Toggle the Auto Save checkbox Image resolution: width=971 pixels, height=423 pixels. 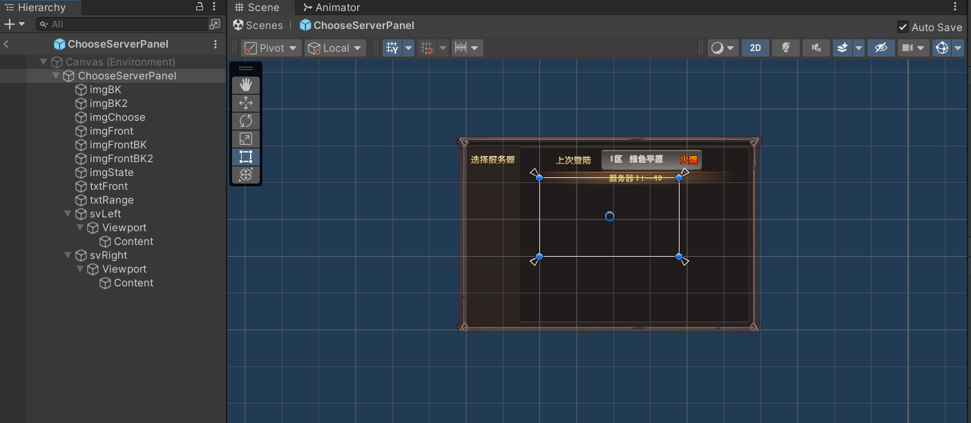pos(903,27)
